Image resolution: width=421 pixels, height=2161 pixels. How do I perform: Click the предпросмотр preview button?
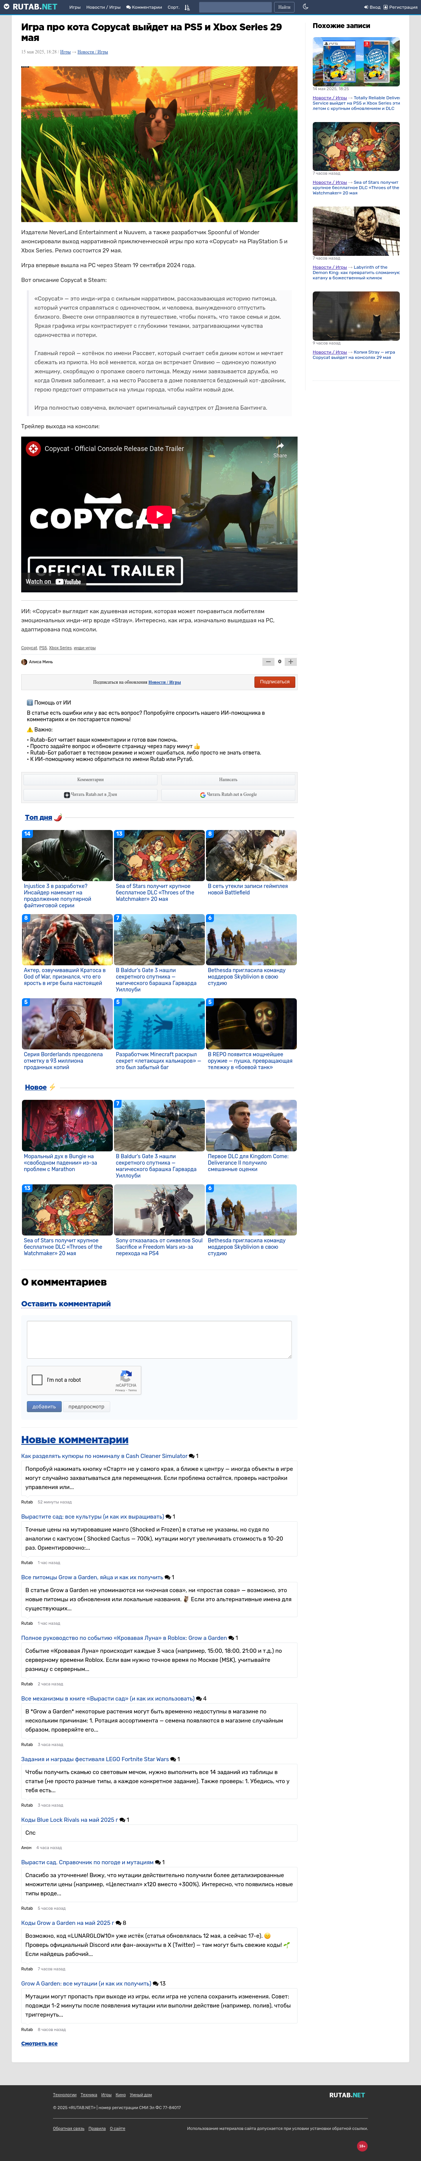pyautogui.click(x=86, y=1407)
